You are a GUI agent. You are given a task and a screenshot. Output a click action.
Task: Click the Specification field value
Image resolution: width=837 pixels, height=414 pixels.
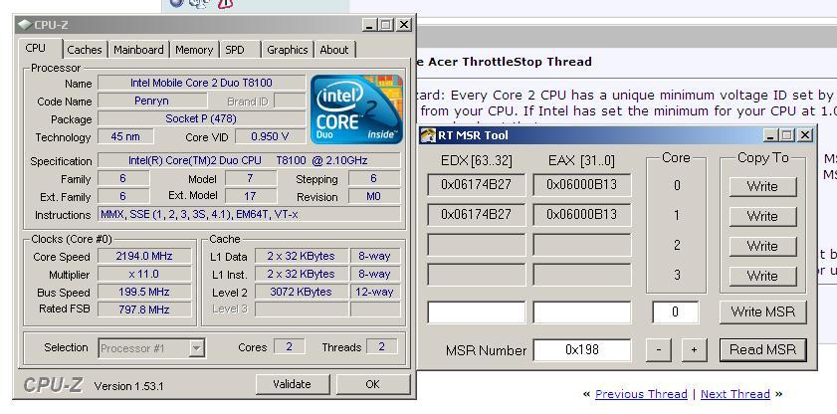(x=249, y=160)
